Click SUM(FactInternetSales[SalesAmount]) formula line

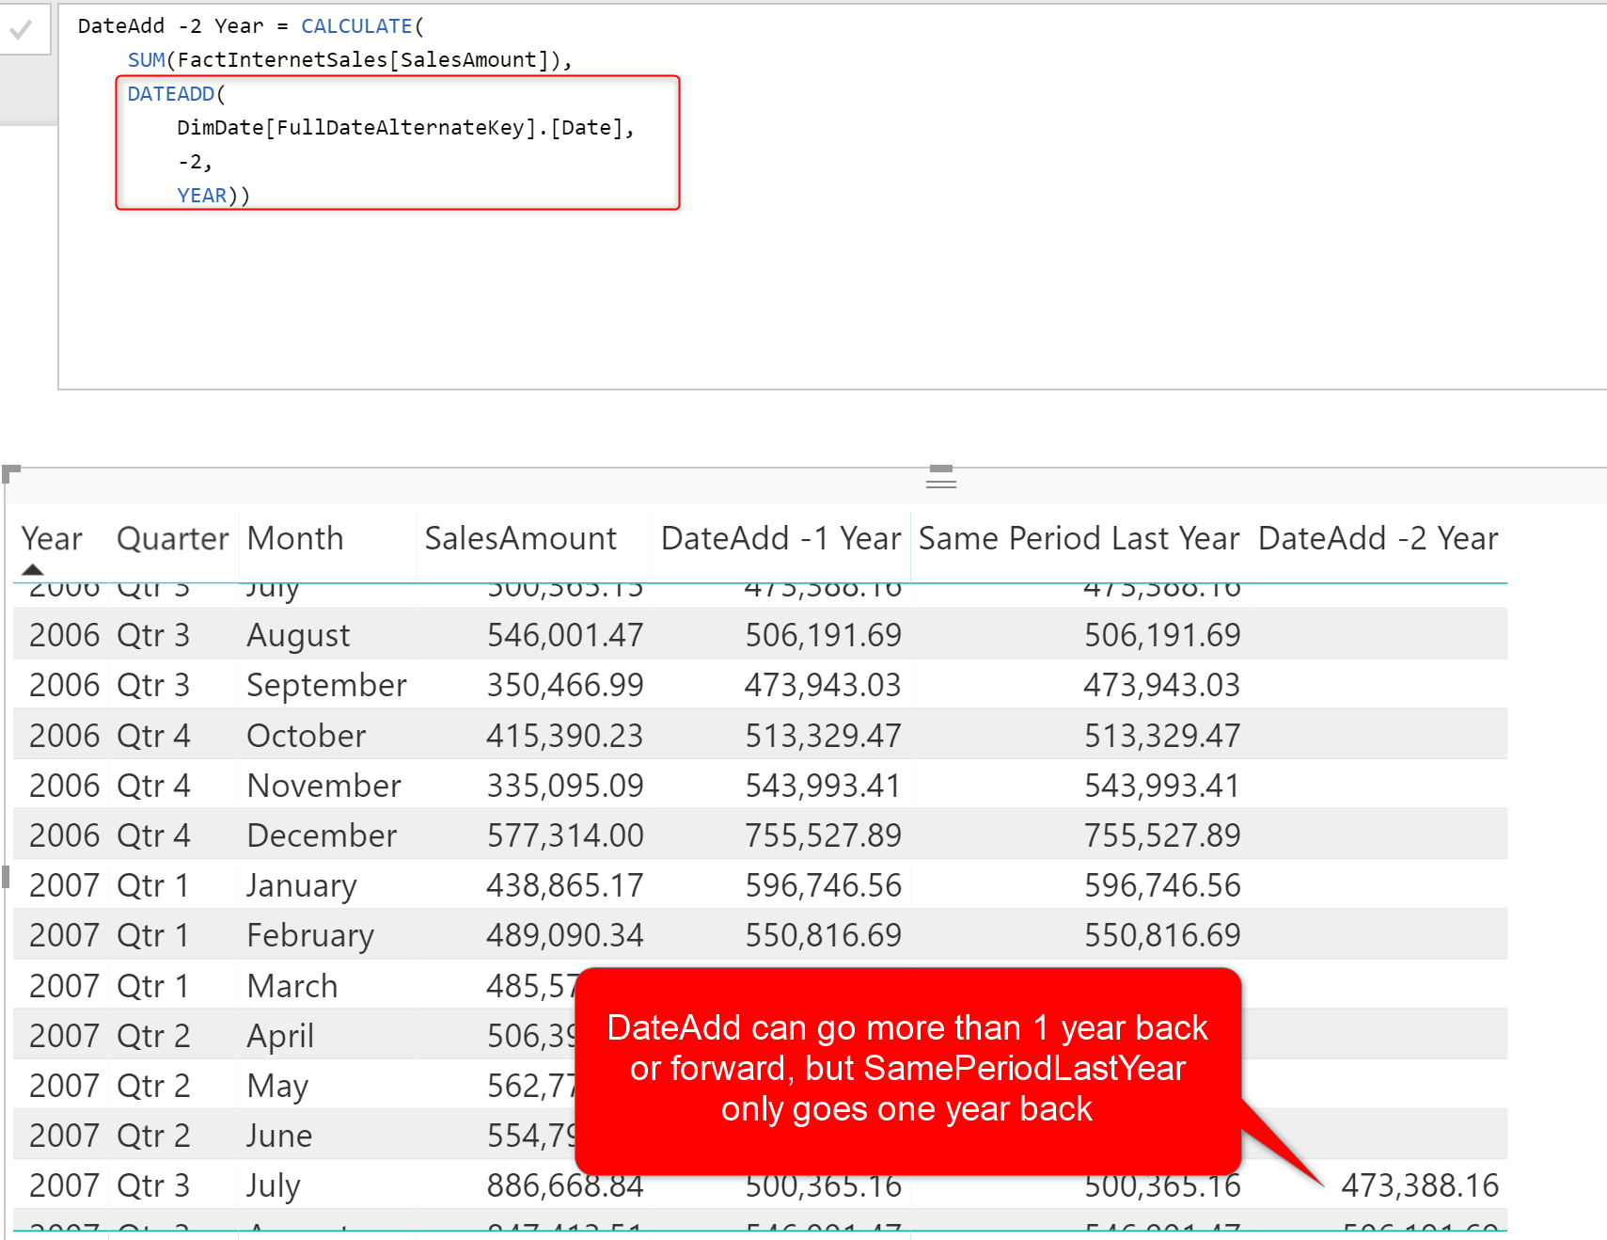click(350, 60)
